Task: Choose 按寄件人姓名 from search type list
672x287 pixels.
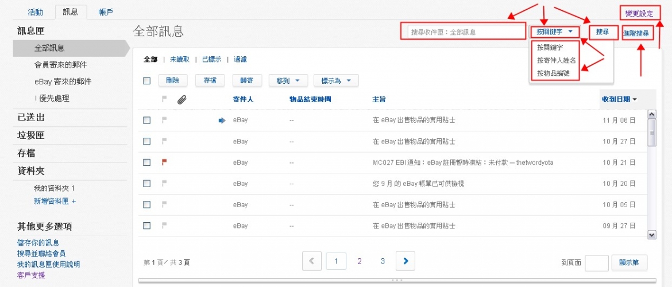Action: click(556, 60)
